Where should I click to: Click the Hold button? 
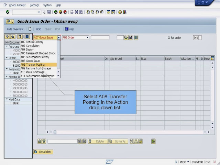38,29
